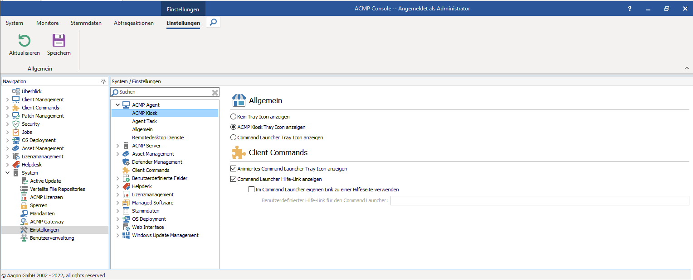This screenshot has width=693, height=280.
Task: Click the ACMP Lizenzen icon
Action: click(x=24, y=197)
